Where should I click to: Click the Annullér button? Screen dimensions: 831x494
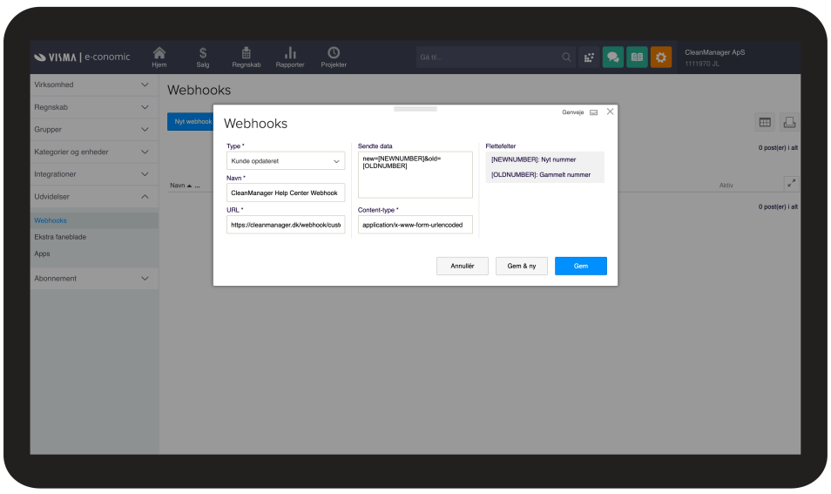[462, 266]
